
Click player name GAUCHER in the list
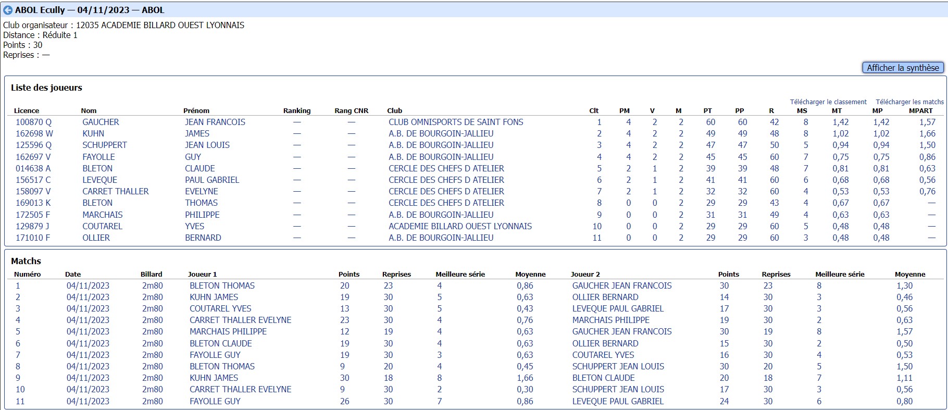101,122
